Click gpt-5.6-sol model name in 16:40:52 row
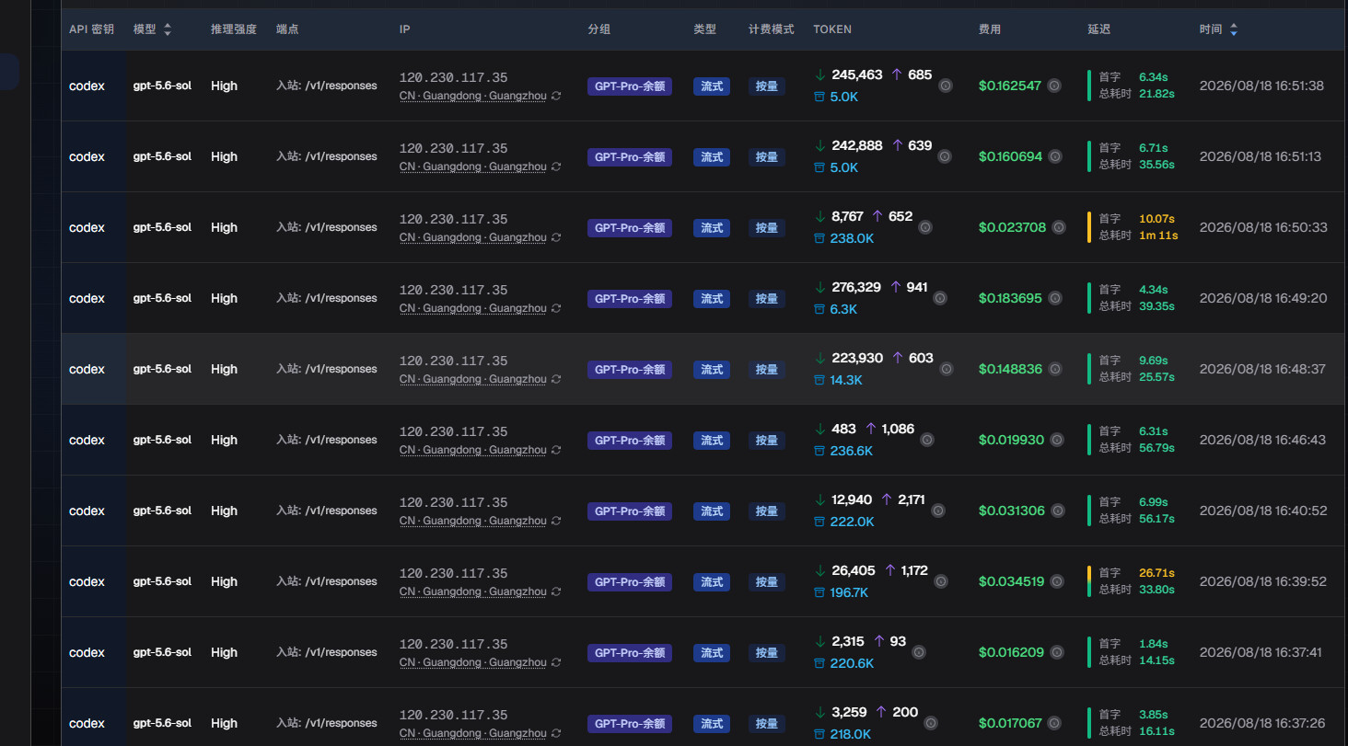 162,511
